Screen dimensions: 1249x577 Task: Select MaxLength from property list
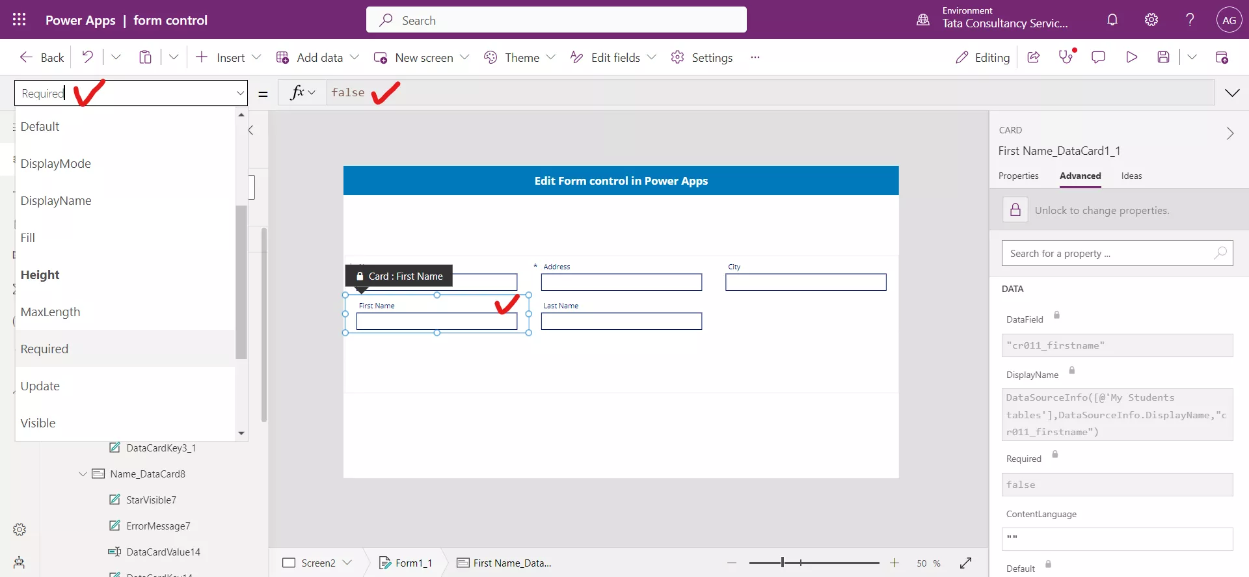(x=125, y=312)
